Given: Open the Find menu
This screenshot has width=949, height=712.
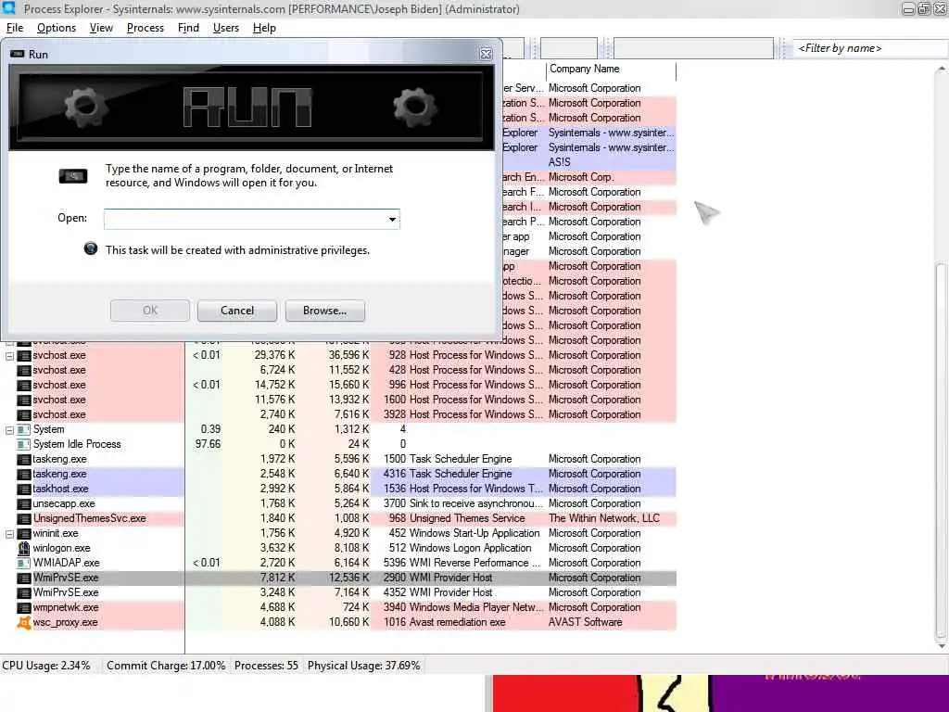Looking at the screenshot, I should tap(188, 28).
